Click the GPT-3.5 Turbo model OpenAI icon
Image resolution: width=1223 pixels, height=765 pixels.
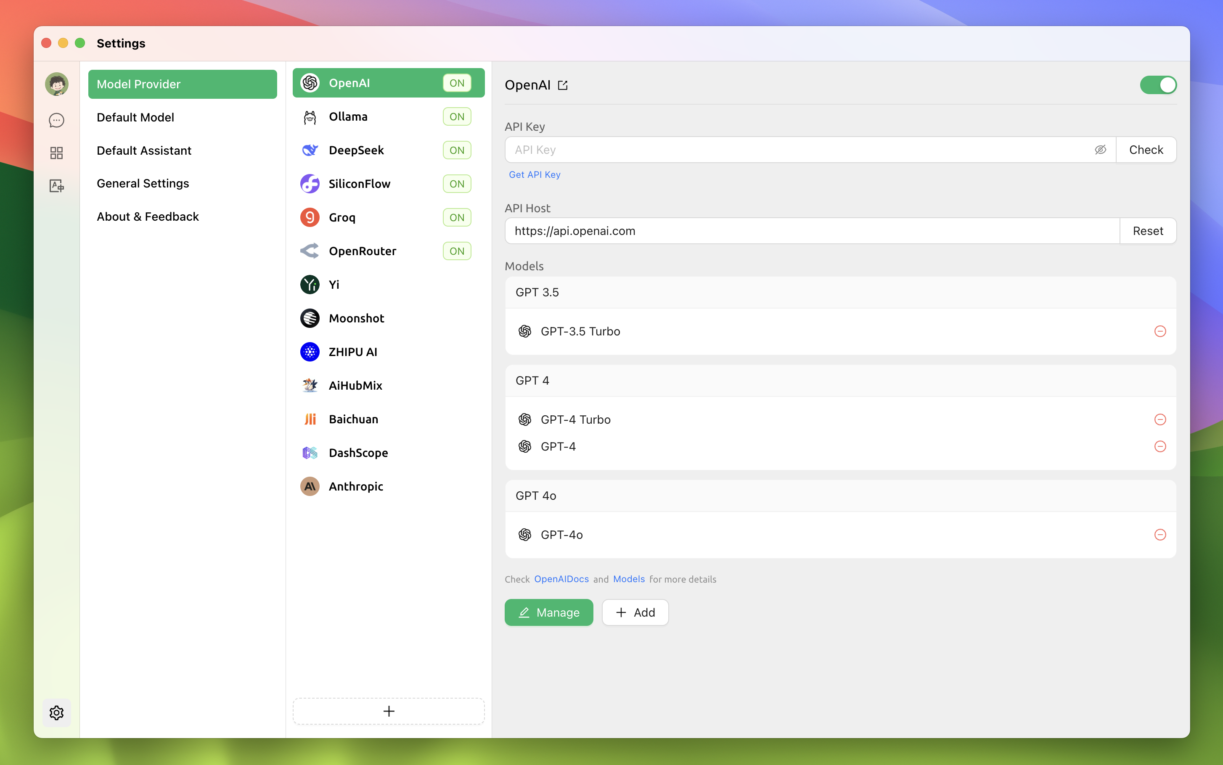click(525, 331)
